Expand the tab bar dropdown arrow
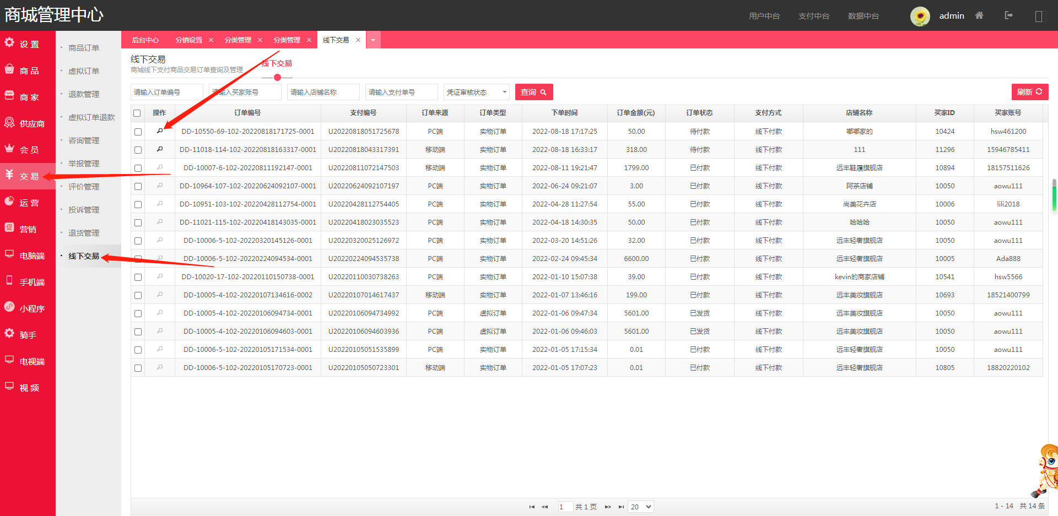Screen dimensions: 1058x516 (x=373, y=40)
